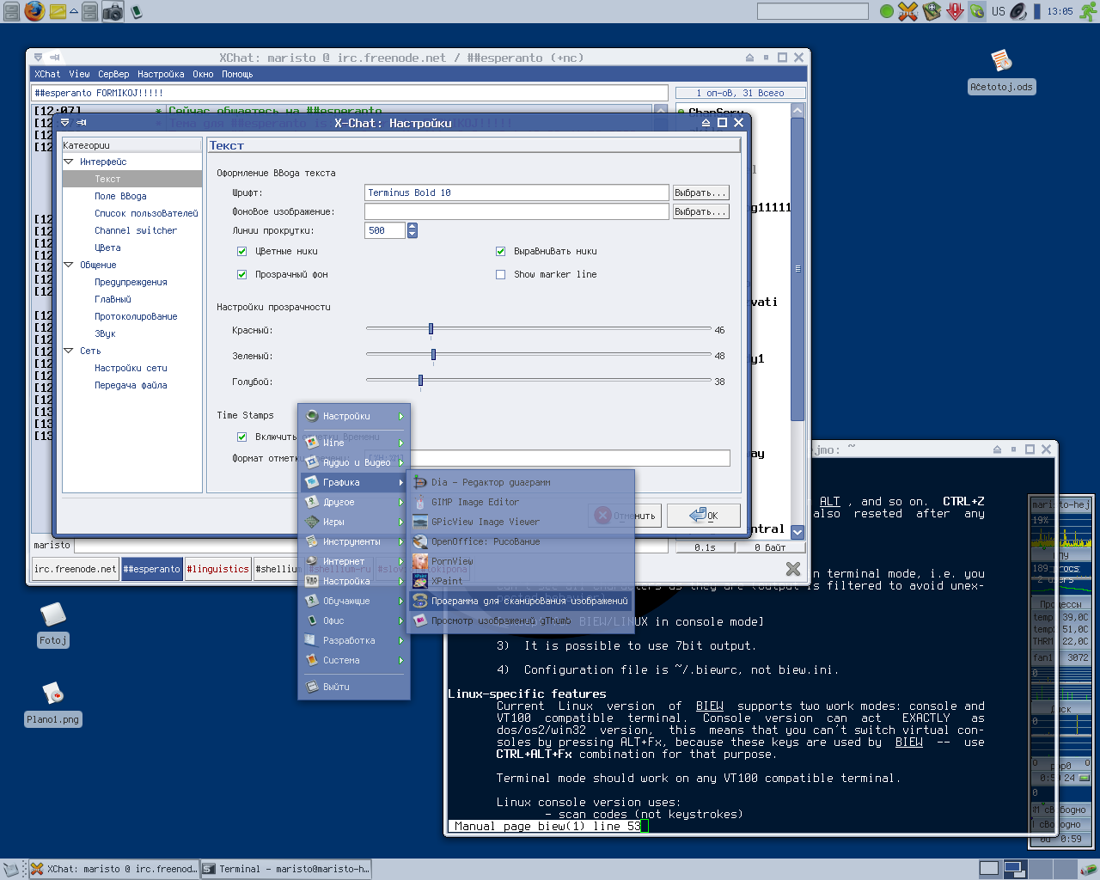Switch to the irc.freenode.net server tab
Screen dimensions: 1100x880
point(76,569)
